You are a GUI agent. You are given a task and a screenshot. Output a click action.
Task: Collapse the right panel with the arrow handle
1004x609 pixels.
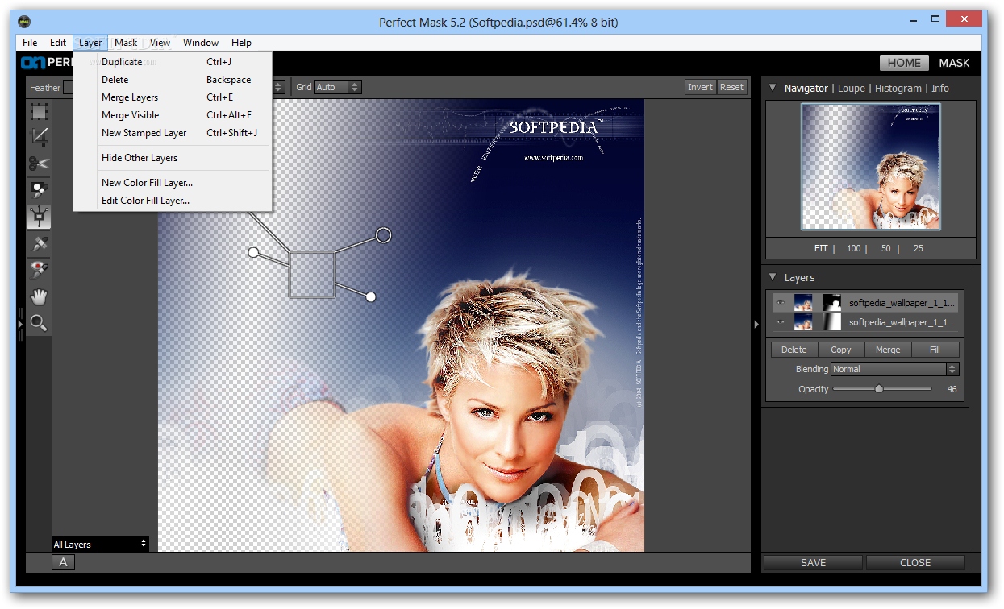pyautogui.click(x=756, y=324)
